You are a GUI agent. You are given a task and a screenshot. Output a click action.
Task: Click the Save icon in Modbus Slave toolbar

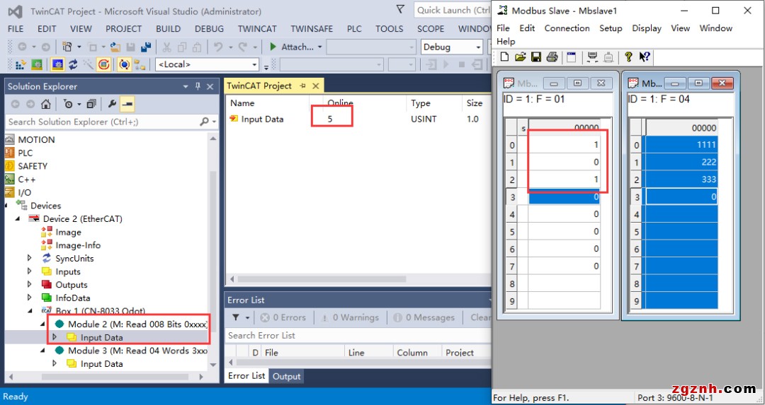point(536,57)
